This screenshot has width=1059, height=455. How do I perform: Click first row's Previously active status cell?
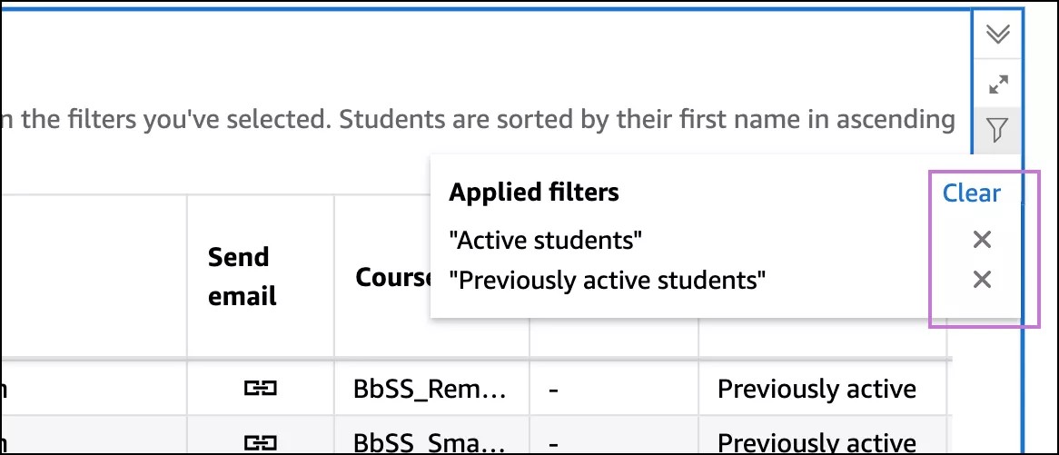point(817,389)
